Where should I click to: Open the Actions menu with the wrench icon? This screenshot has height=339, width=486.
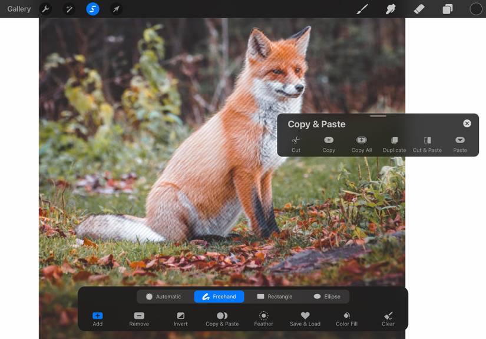click(x=45, y=9)
